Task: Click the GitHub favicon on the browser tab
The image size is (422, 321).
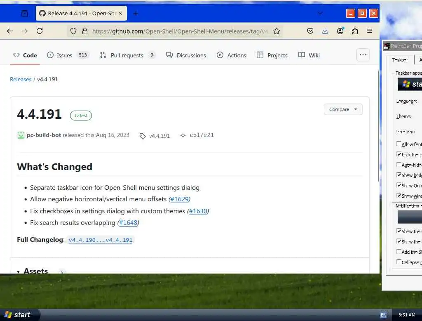Action: pyautogui.click(x=42, y=13)
